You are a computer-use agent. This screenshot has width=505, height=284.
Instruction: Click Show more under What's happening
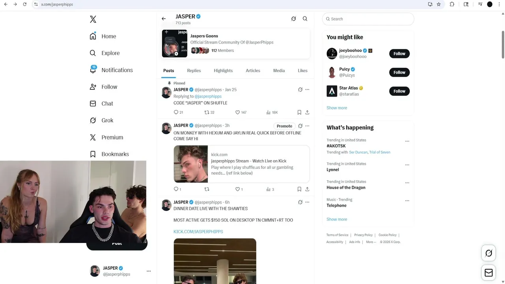(x=337, y=219)
